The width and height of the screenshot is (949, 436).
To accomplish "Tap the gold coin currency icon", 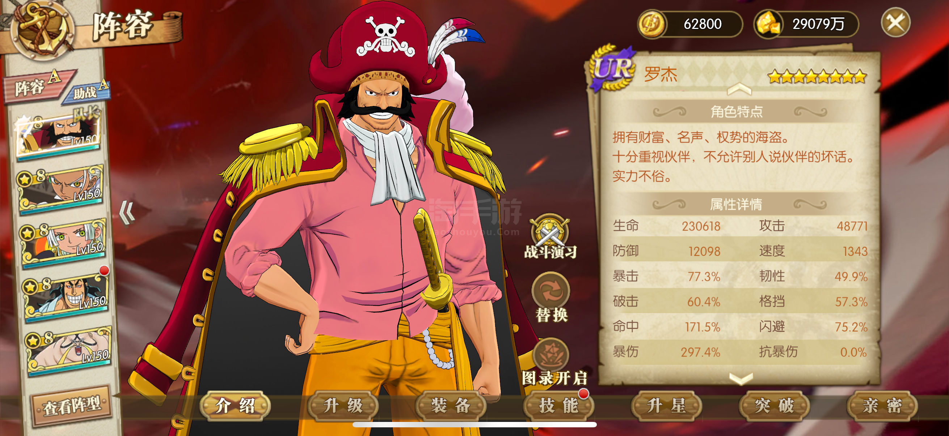I will point(652,24).
